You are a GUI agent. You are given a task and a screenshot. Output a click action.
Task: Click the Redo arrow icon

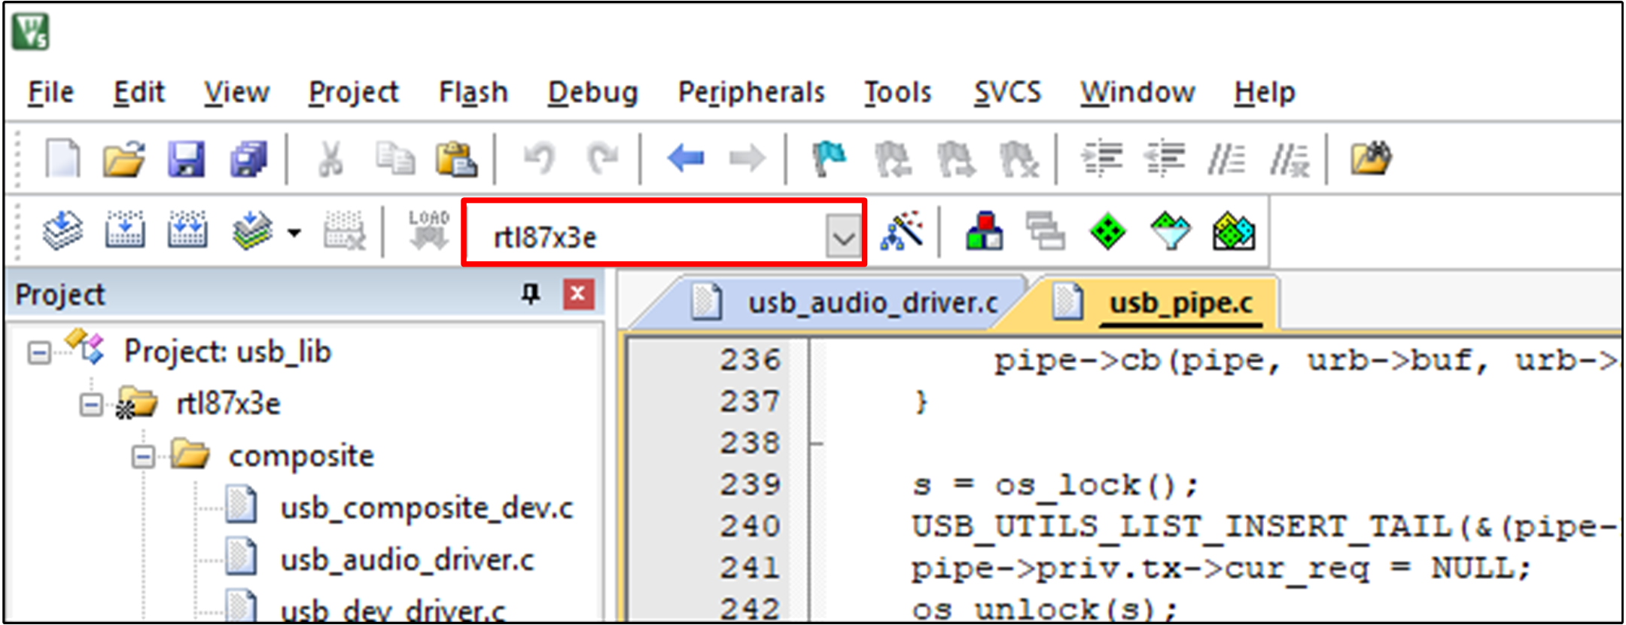602,159
